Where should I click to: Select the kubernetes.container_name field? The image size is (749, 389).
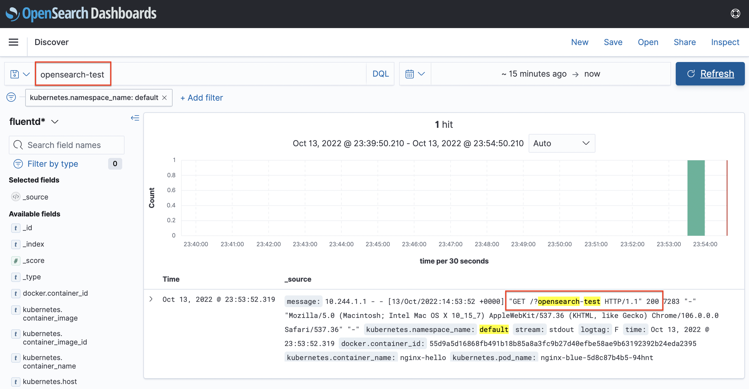49,362
